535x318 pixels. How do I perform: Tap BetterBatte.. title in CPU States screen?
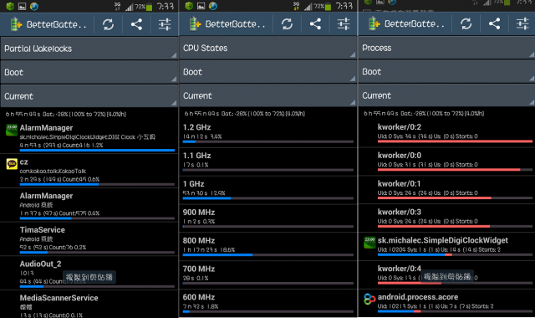[x=235, y=24]
